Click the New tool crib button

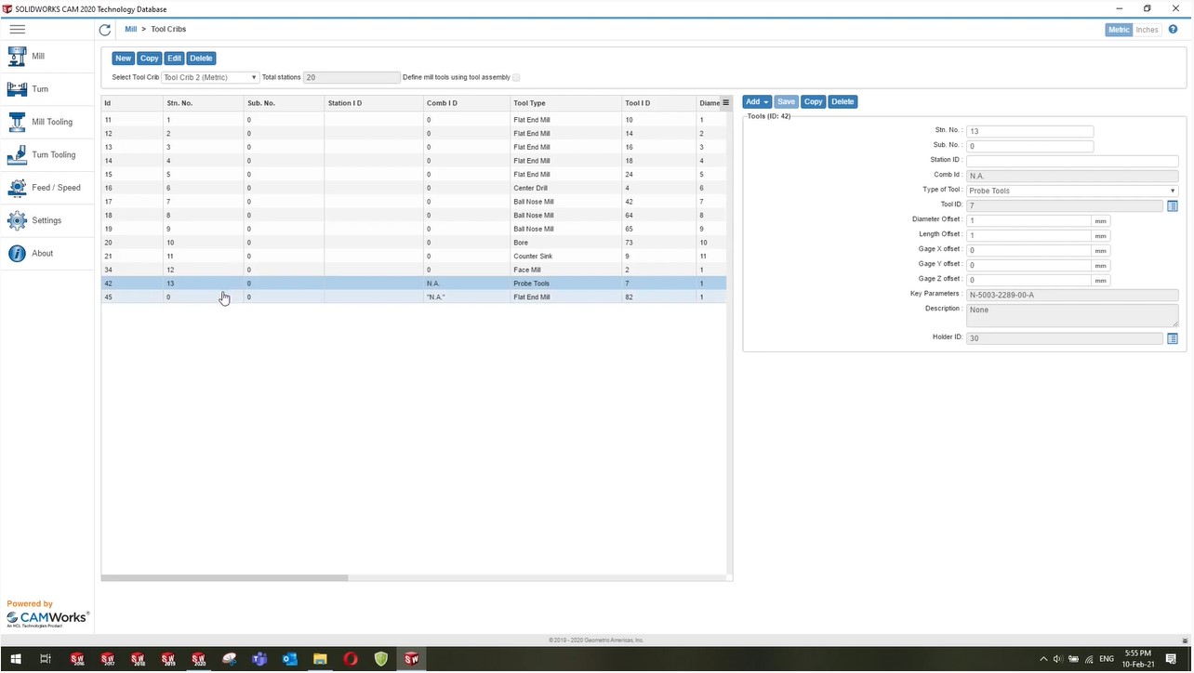(123, 59)
